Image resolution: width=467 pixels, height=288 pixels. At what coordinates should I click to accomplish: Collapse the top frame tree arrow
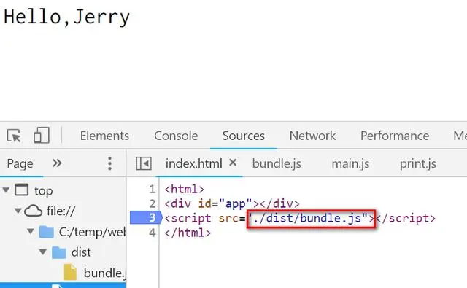pyautogui.click(x=6, y=190)
